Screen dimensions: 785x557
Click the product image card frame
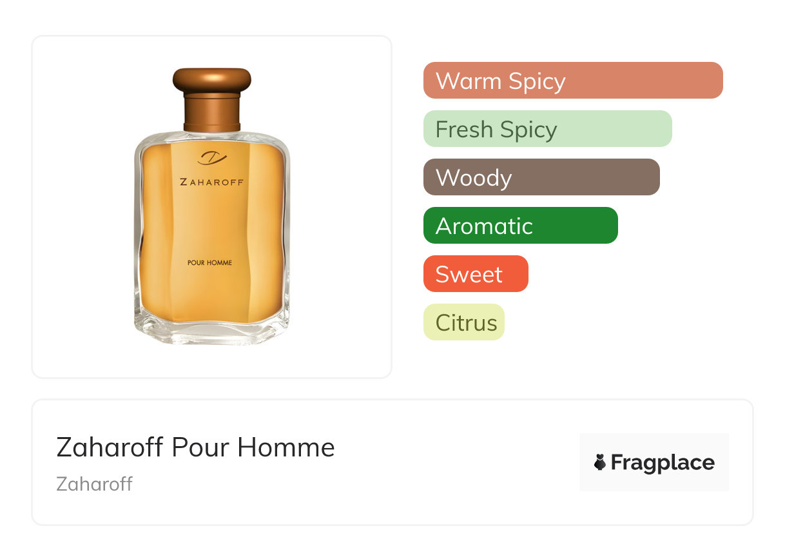212,207
